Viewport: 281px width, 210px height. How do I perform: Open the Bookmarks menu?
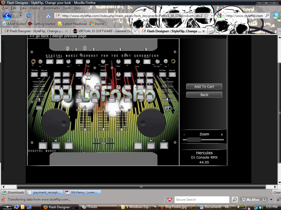point(52,8)
